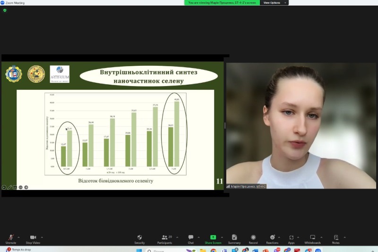Open Whiteboards from the toolbar
The height and width of the screenshot is (252, 378).
point(312,238)
